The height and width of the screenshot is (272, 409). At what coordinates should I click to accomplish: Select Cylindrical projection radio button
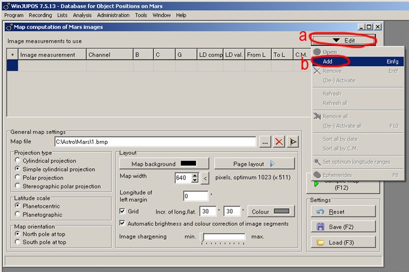[17, 161]
